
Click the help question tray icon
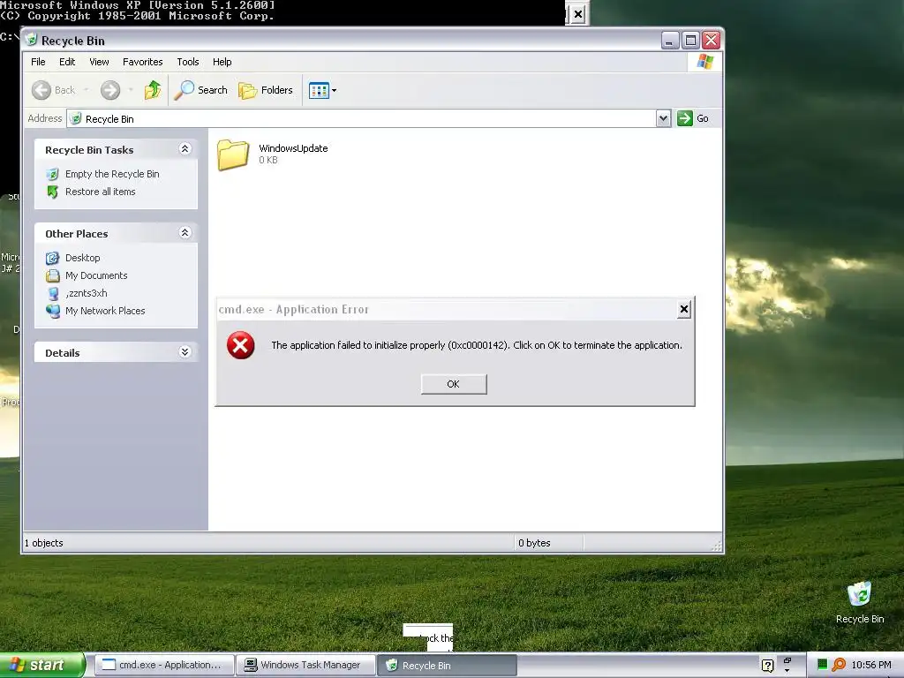pos(767,666)
